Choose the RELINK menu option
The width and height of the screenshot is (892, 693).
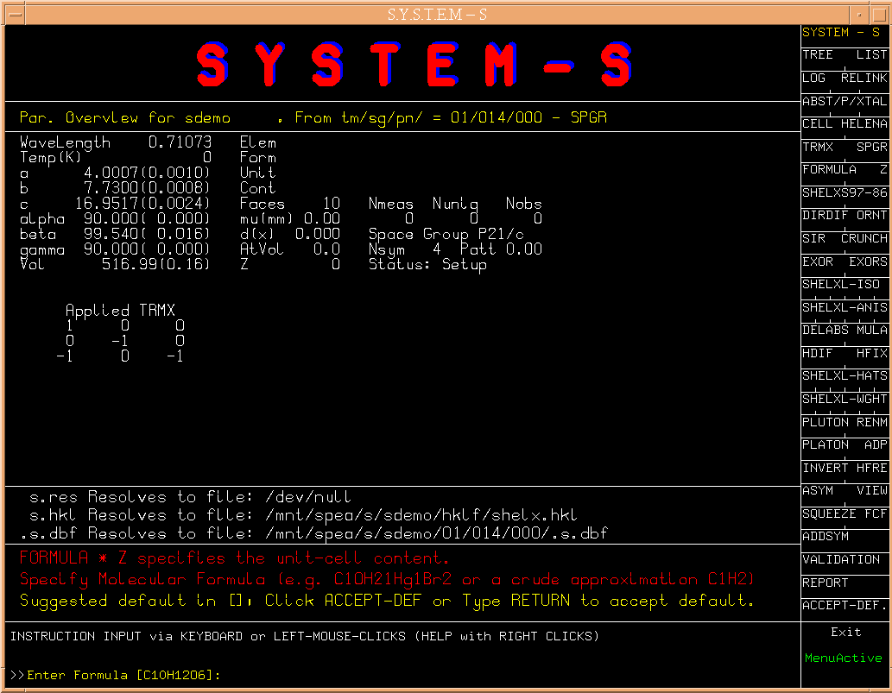[x=864, y=78]
